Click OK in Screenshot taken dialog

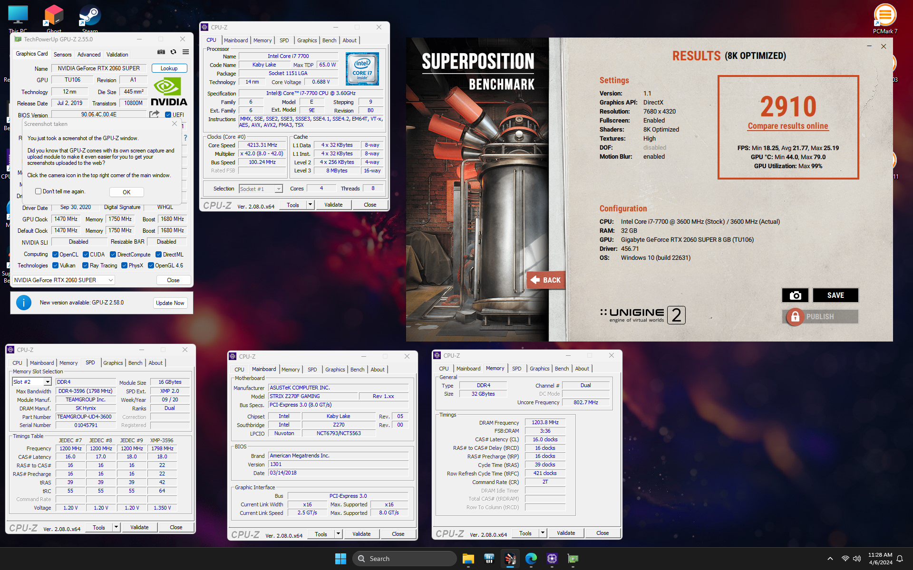(x=126, y=192)
